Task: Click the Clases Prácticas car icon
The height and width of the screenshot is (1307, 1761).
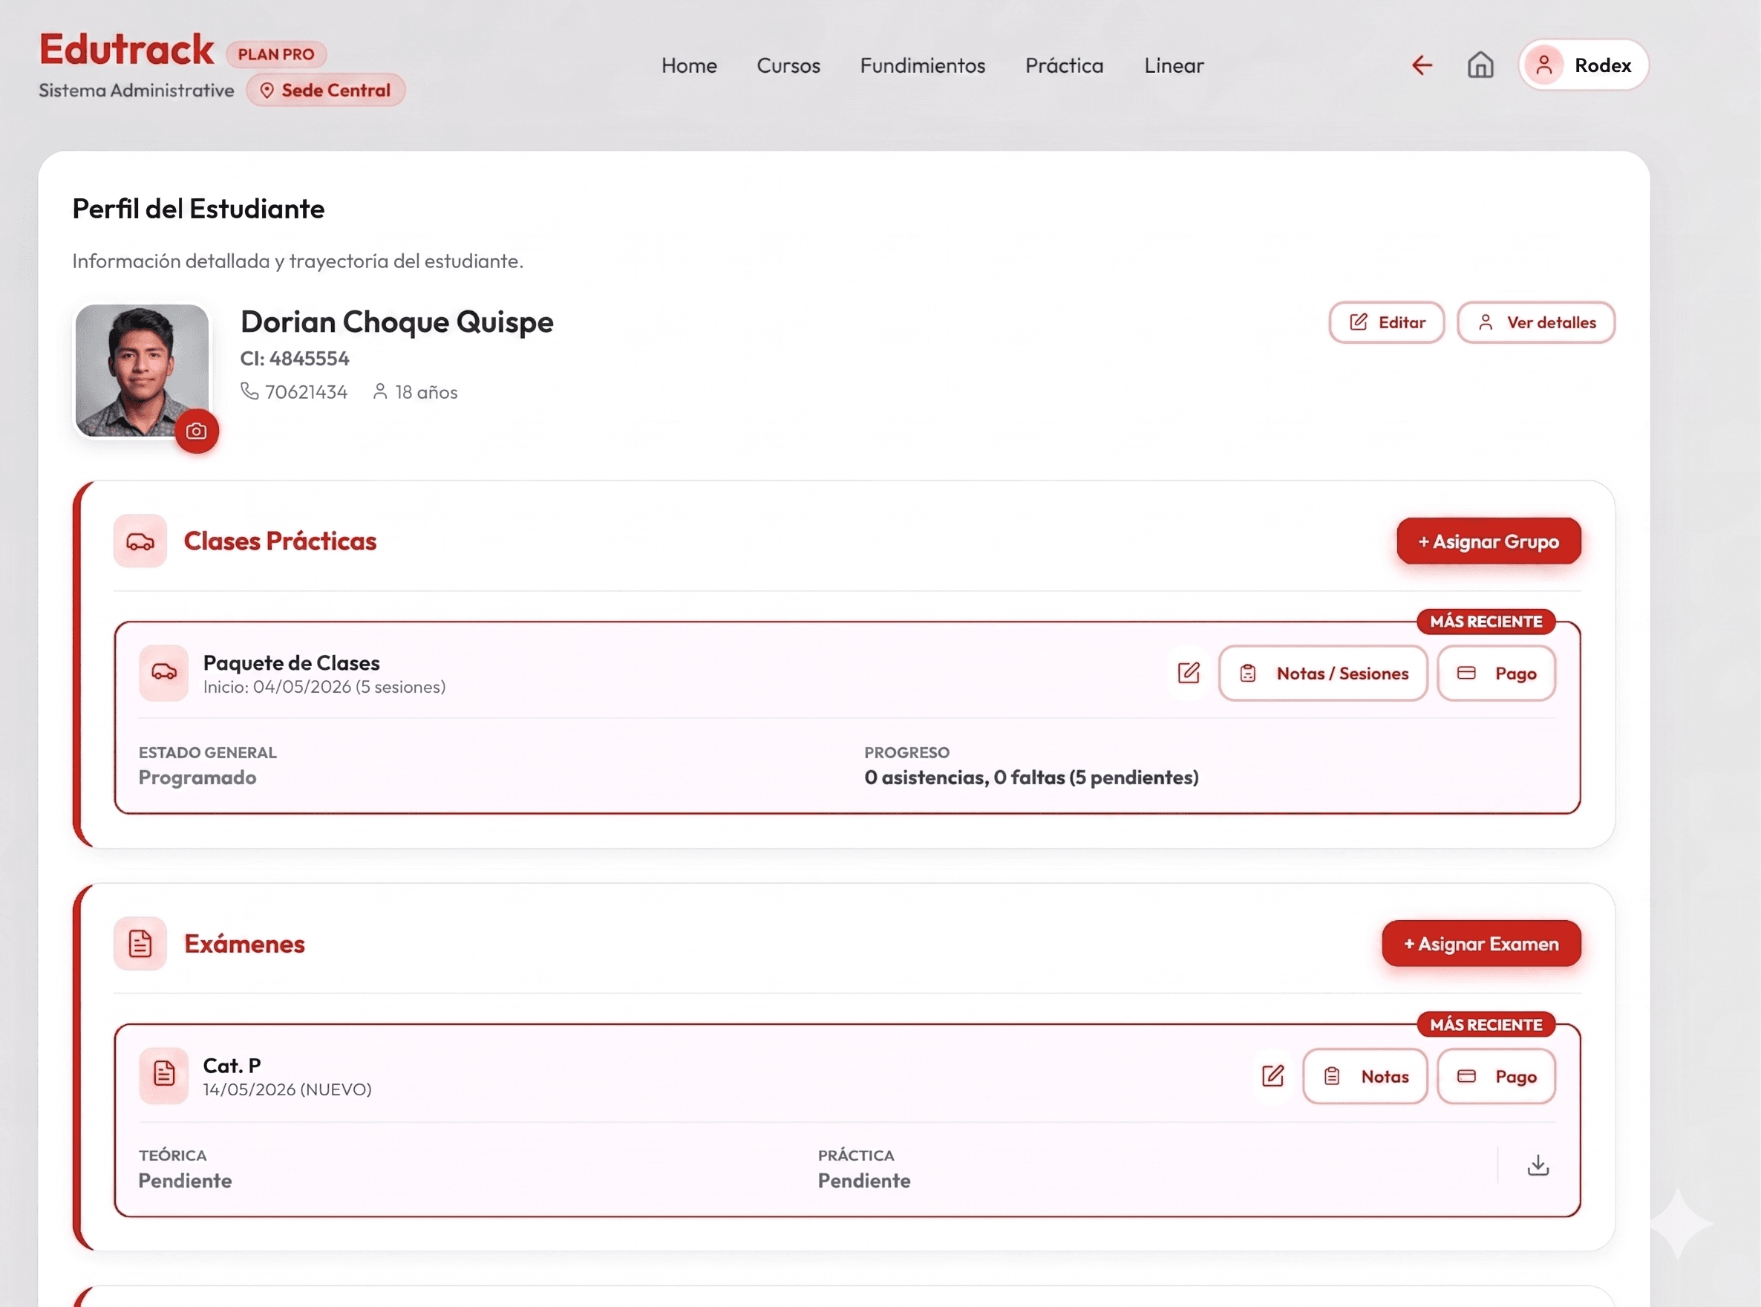Action: 140,542
